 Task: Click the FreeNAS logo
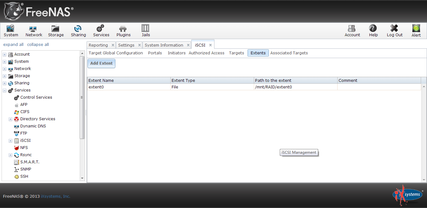click(x=39, y=11)
